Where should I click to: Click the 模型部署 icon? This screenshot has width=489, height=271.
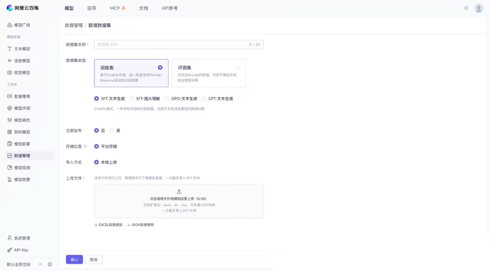point(10,144)
